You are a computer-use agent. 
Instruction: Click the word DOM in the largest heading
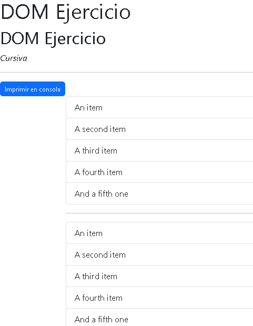pos(25,12)
